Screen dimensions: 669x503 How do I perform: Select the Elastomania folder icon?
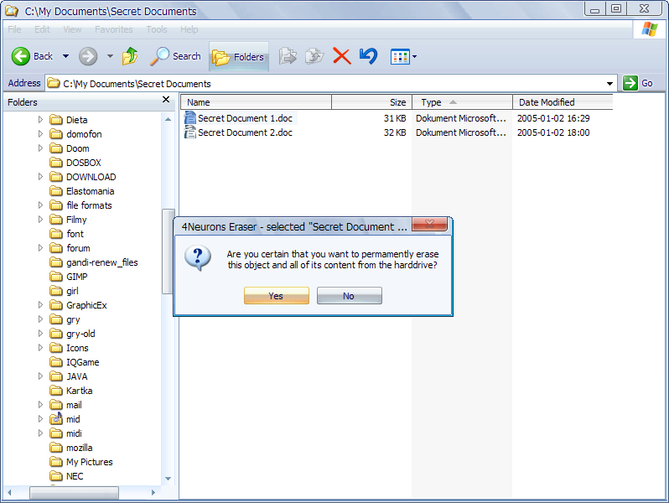56,190
